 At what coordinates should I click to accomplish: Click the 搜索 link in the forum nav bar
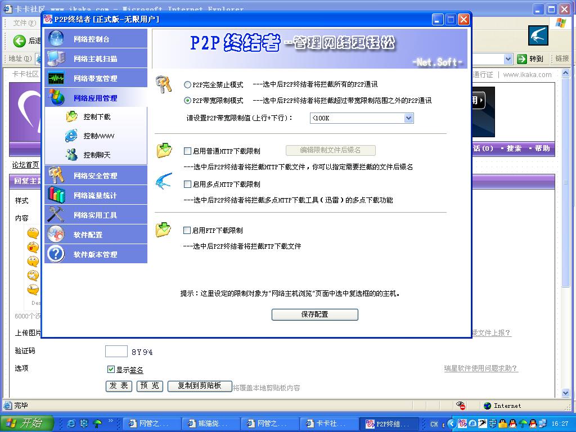(514, 148)
